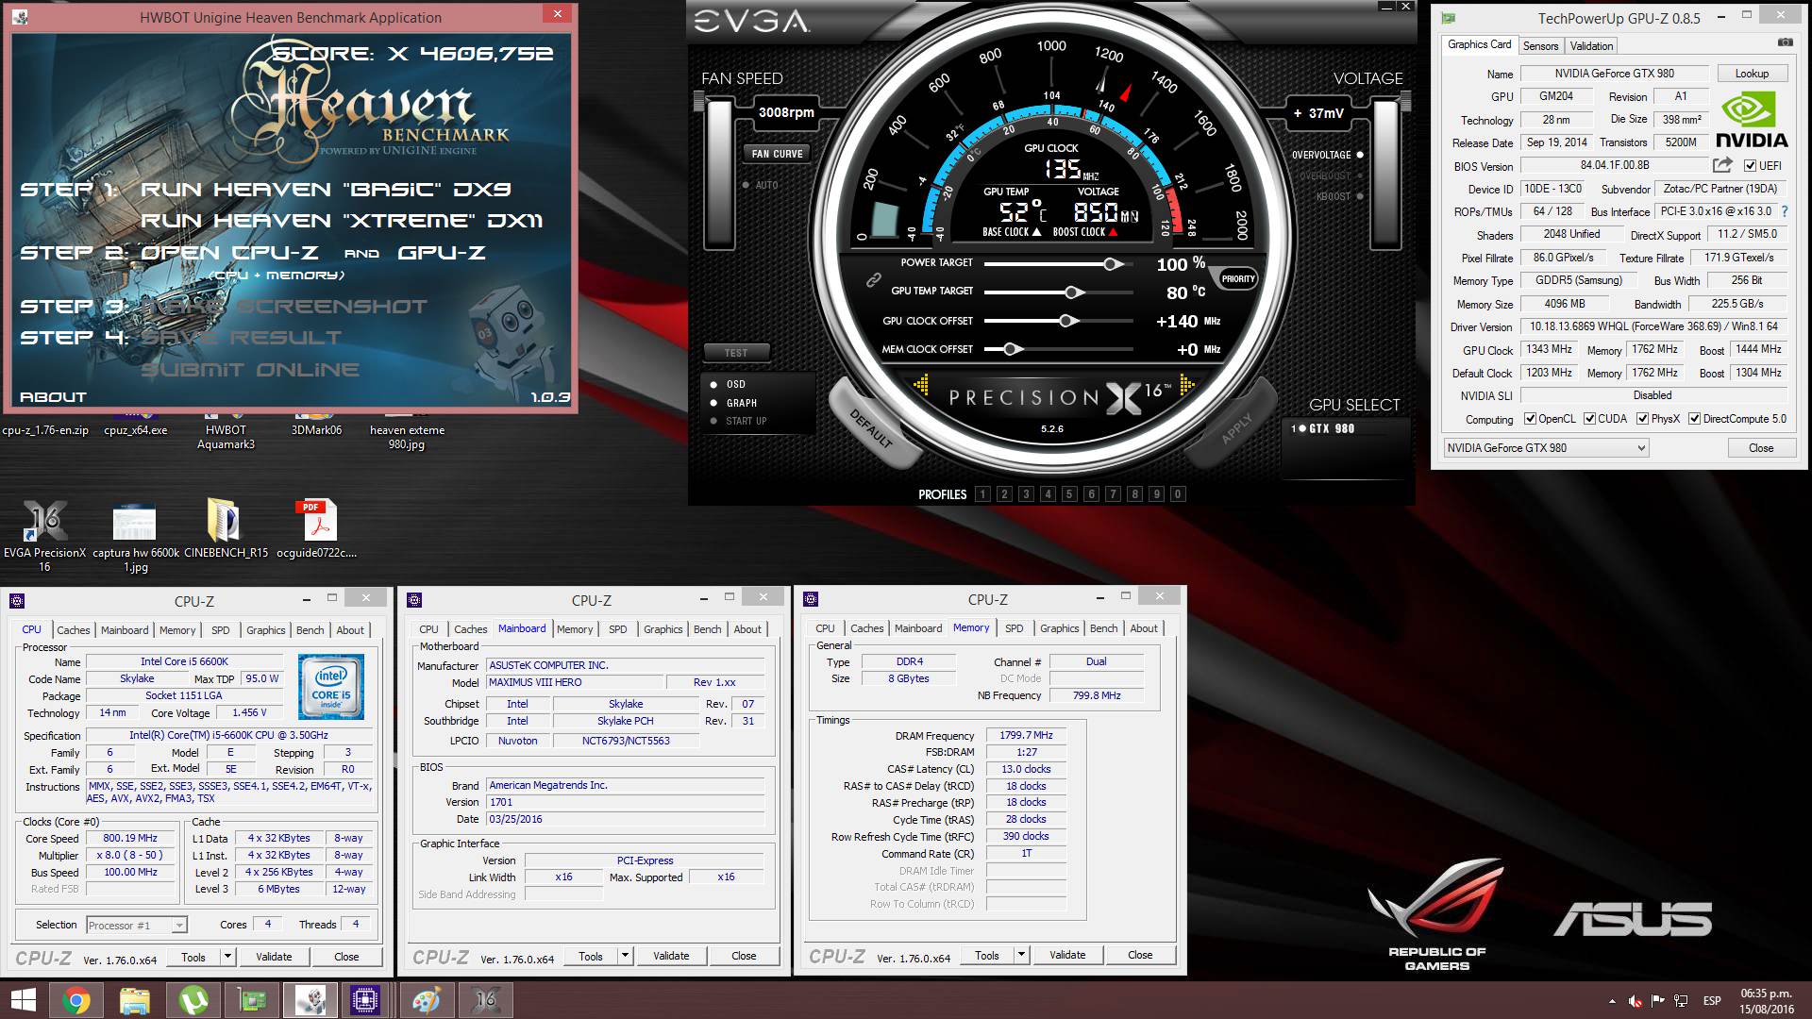The image size is (1812, 1019).
Task: Click Precision X 16 taskbar icon
Action: pos(485,1000)
